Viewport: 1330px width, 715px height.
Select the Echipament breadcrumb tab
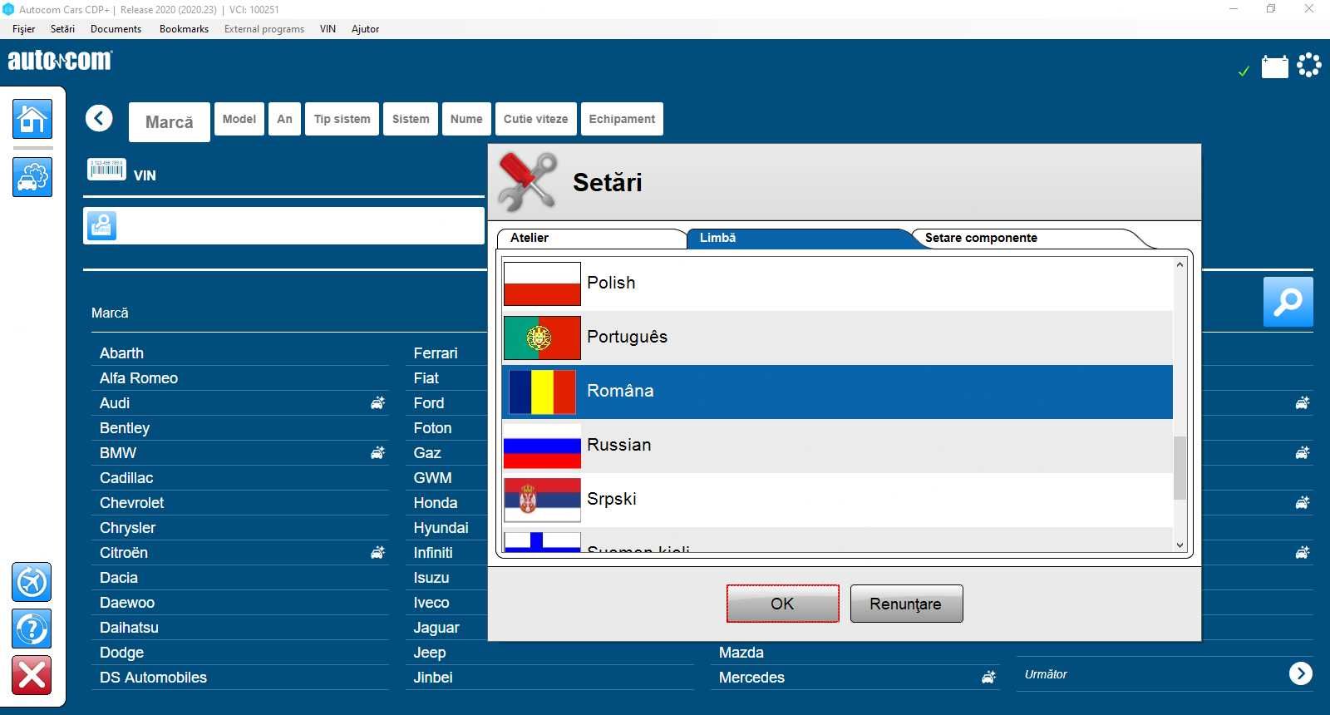tap(622, 119)
